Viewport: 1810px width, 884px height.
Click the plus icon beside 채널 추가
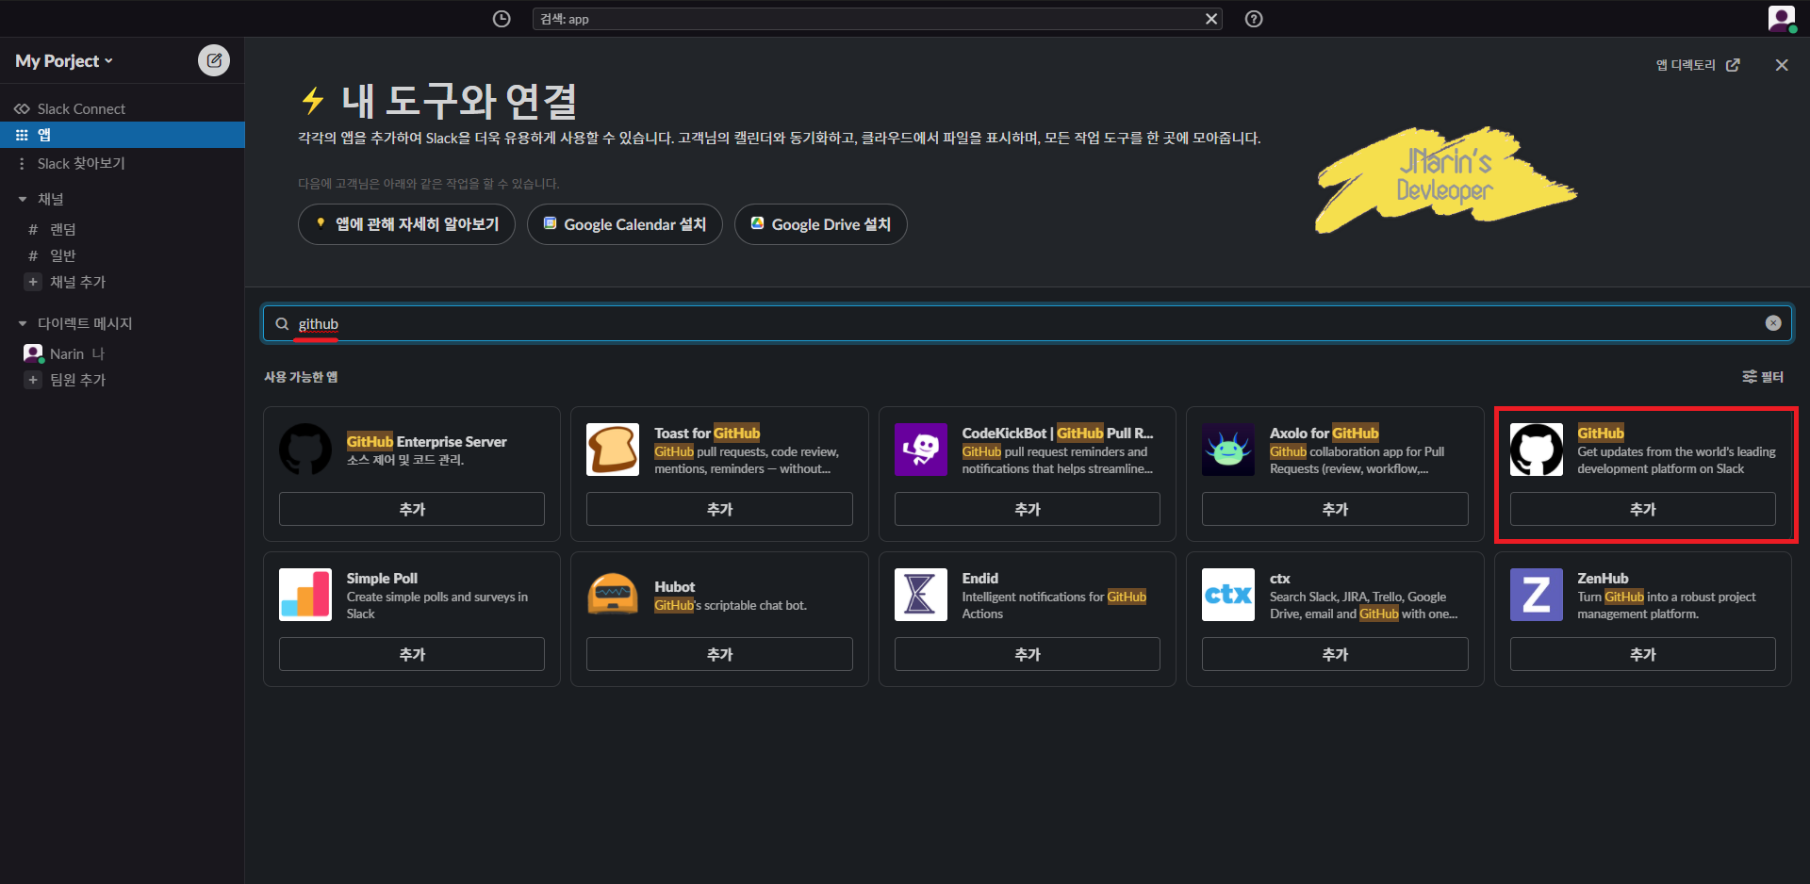(33, 282)
